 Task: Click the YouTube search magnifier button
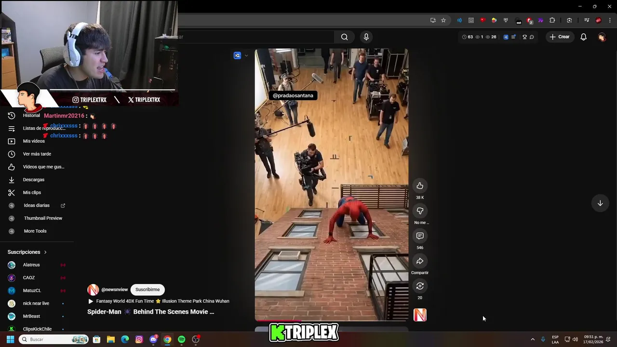coord(344,37)
